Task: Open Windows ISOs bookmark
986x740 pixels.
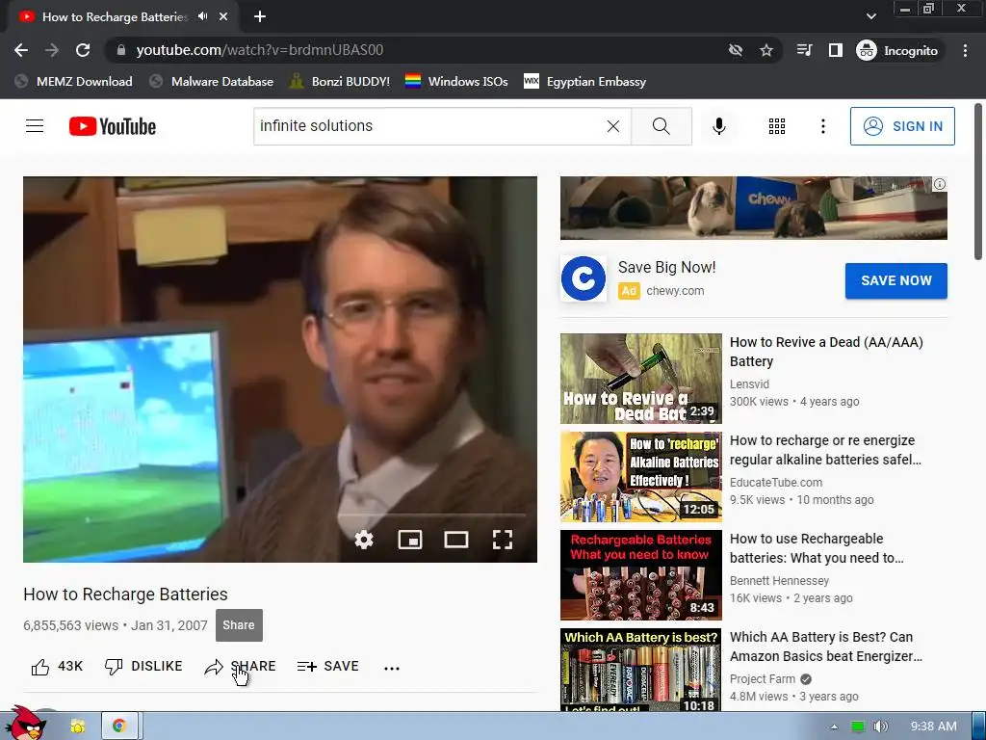Action: [x=456, y=81]
